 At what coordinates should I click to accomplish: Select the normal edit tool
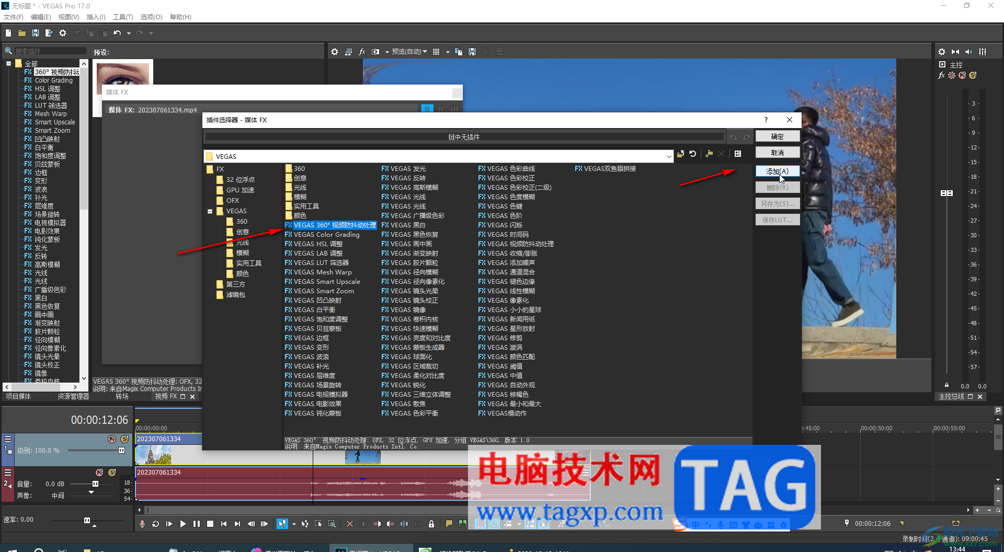click(x=282, y=524)
